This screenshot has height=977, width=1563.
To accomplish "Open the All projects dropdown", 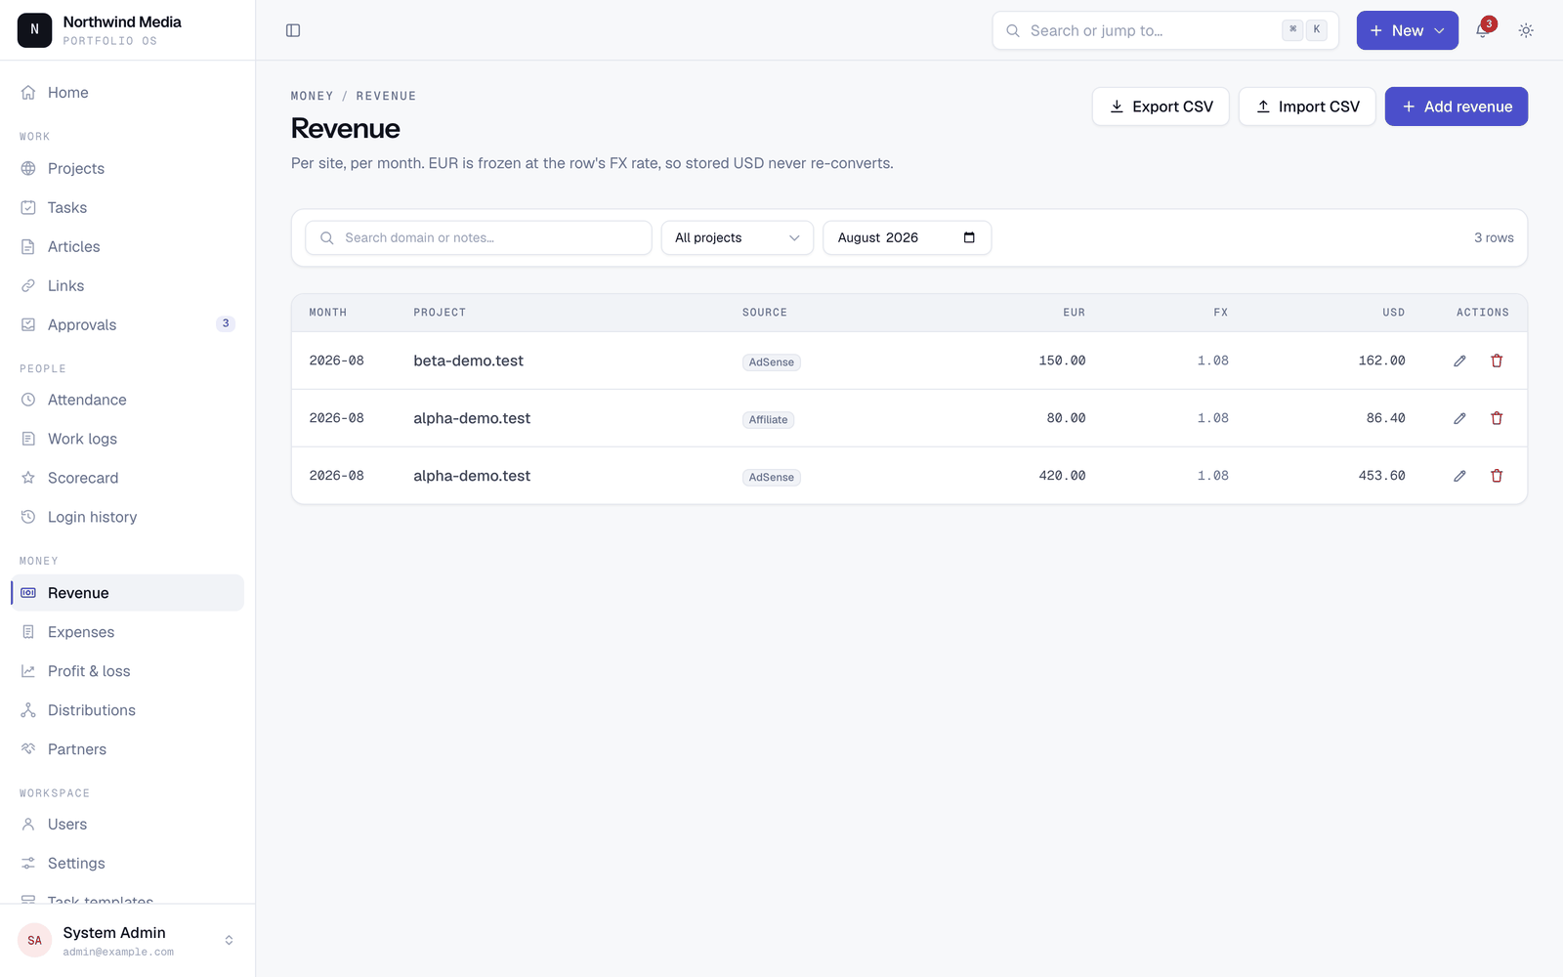I will coord(738,237).
